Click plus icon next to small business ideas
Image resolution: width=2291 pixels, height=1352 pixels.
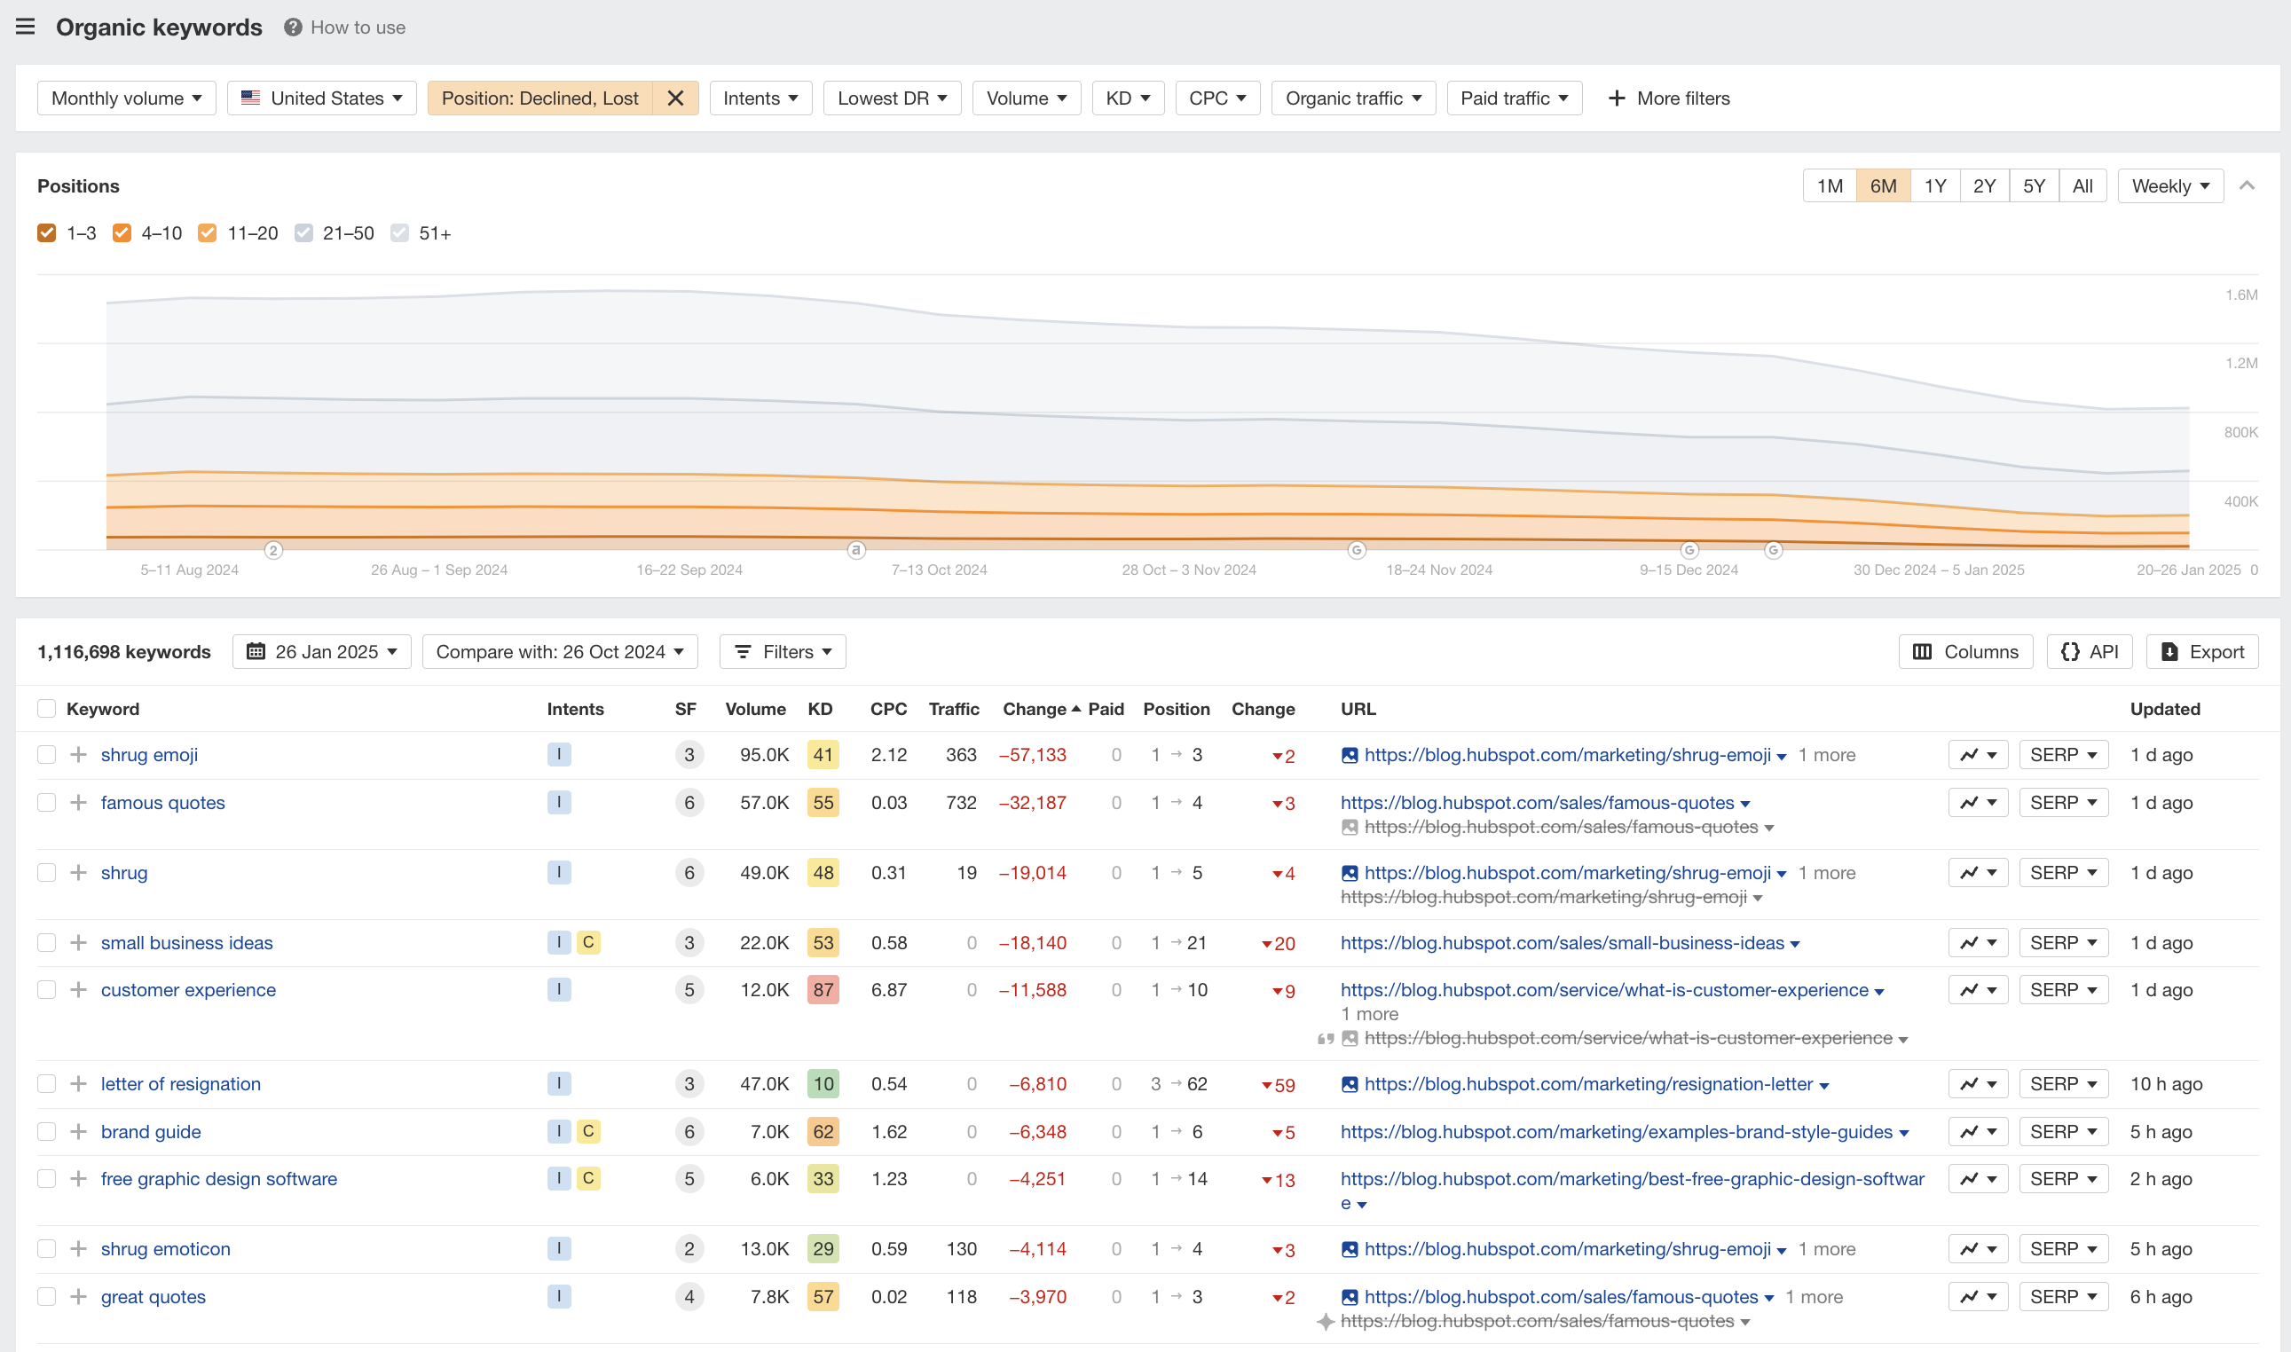point(78,943)
